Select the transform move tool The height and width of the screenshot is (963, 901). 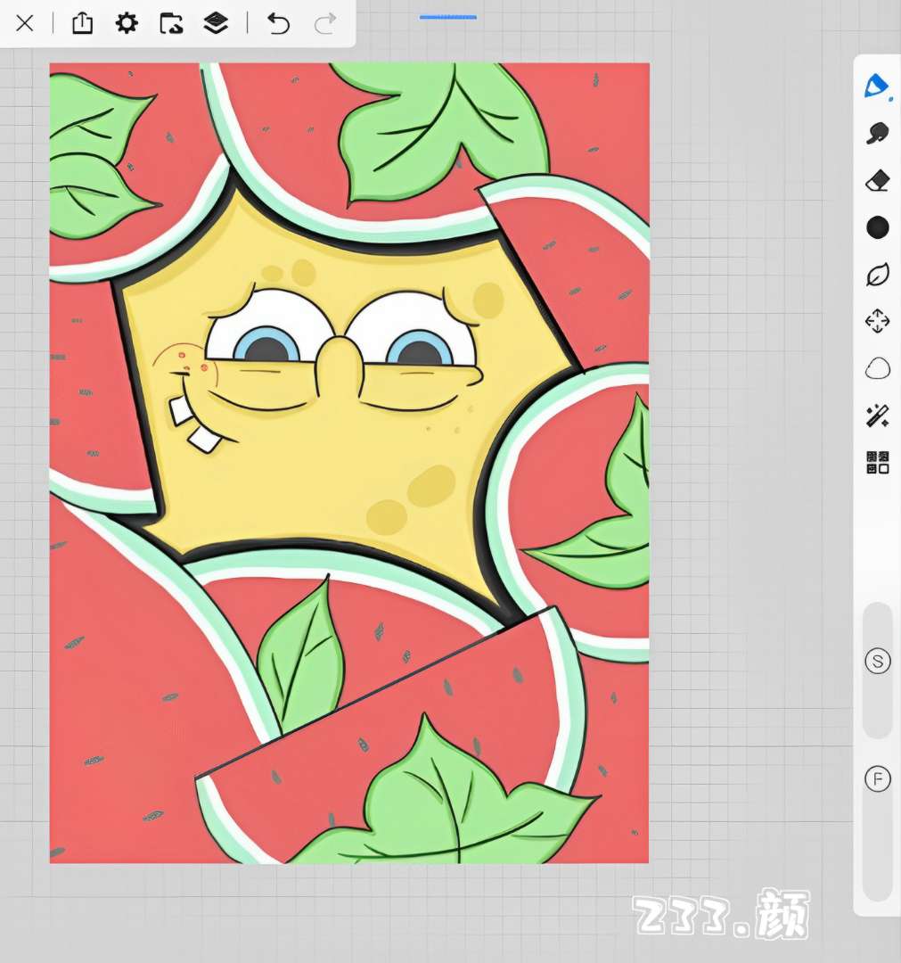pos(877,321)
